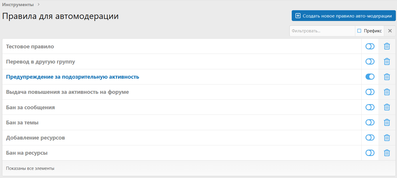Turn on the 'Бан за темы' toggle
The image size is (397, 178).
click(x=370, y=122)
